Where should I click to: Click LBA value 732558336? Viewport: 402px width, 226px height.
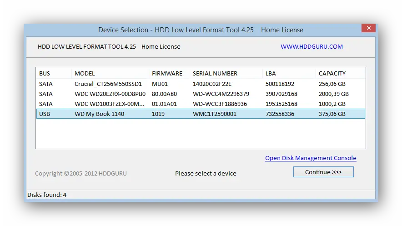pyautogui.click(x=280, y=114)
